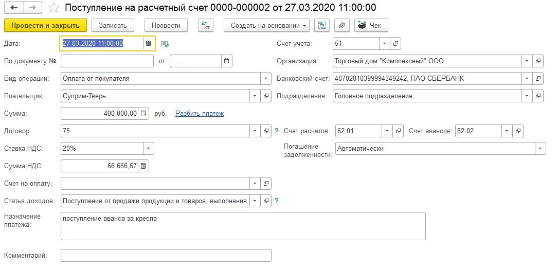This screenshot has width=558, height=268.
Task: Go forward with the right arrow button
Action: click(32, 8)
